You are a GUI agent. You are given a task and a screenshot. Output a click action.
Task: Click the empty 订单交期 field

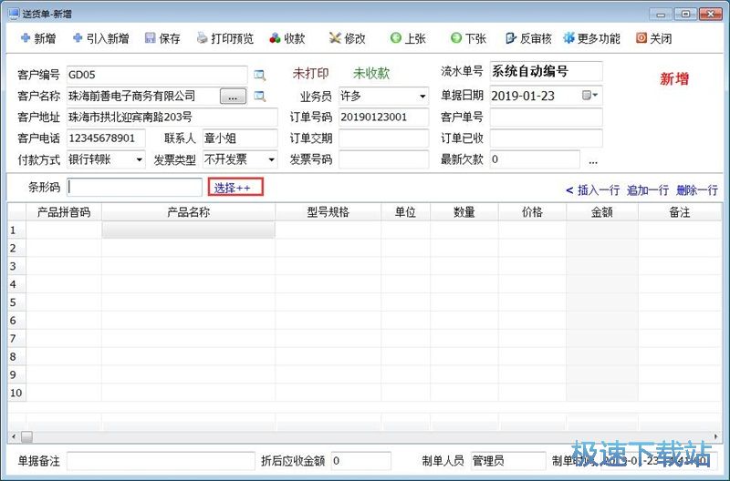(x=383, y=138)
